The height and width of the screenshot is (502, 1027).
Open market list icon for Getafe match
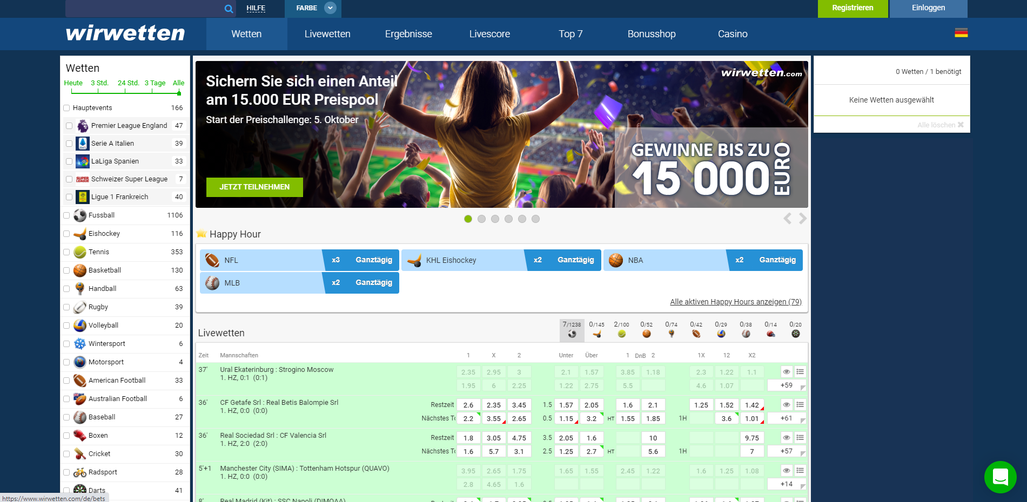pyautogui.click(x=800, y=405)
